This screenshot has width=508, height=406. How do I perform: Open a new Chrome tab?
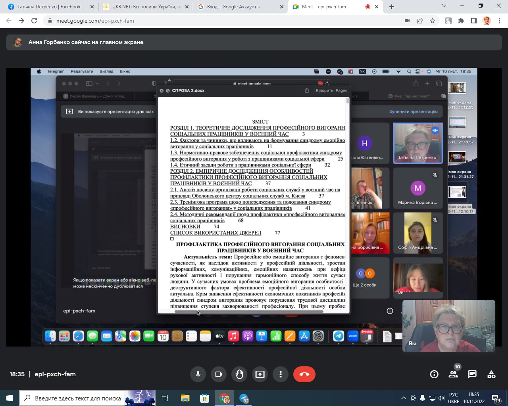(392, 7)
